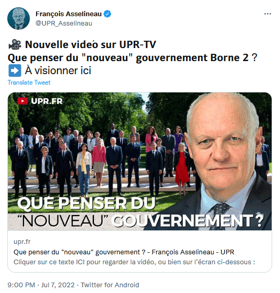Open the 9:00 PM · Jul 7, 2022 timestamp
Viewport: 280px width, 293px height.
(41, 285)
